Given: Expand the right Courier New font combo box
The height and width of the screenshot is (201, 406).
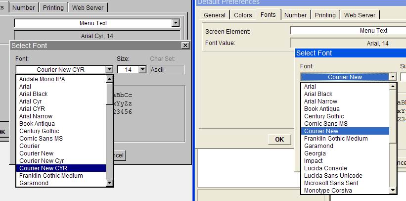Looking at the screenshot, I should (x=392, y=77).
